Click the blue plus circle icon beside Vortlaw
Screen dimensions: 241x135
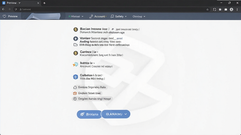point(76,39)
